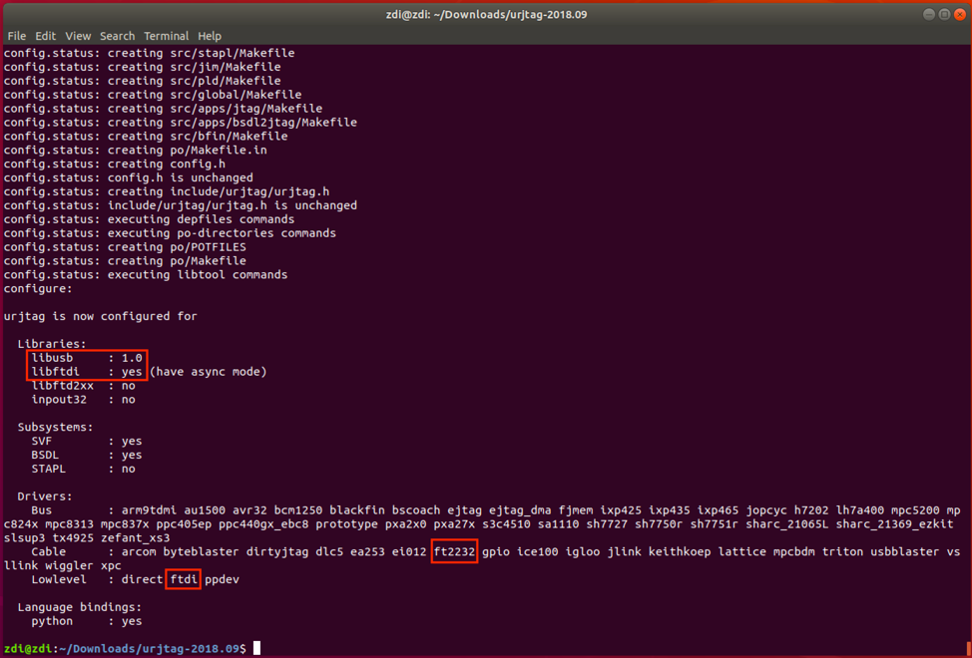The image size is (972, 658).
Task: Click the 'direct' lowlevel driver word
Action: click(x=142, y=579)
